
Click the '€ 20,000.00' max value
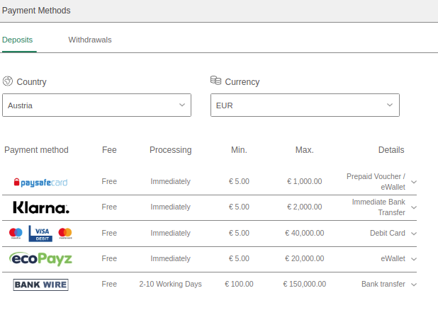tap(305, 258)
